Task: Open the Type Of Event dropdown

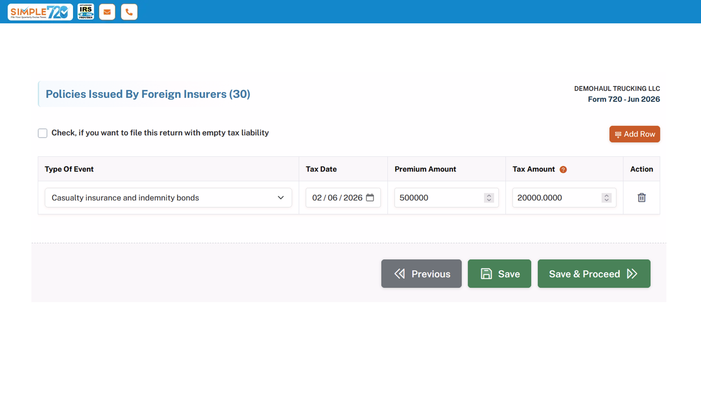Action: pyautogui.click(x=168, y=198)
